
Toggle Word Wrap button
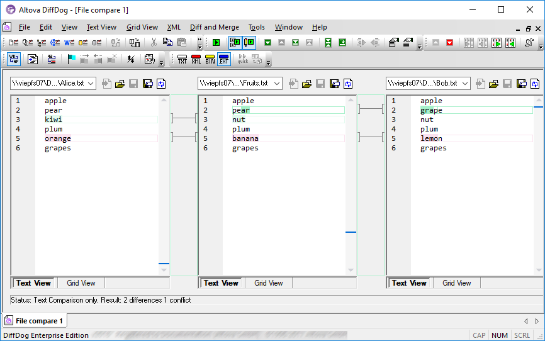pyautogui.click(x=14, y=59)
